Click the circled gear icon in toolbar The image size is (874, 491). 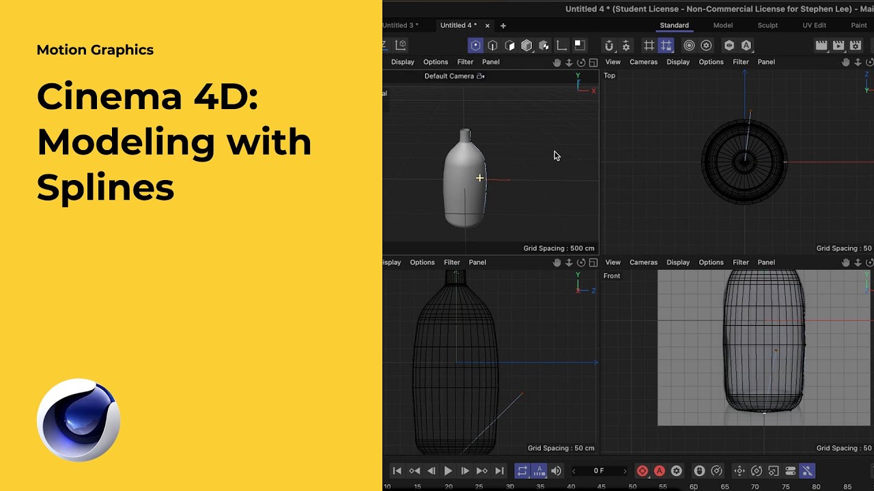706,46
